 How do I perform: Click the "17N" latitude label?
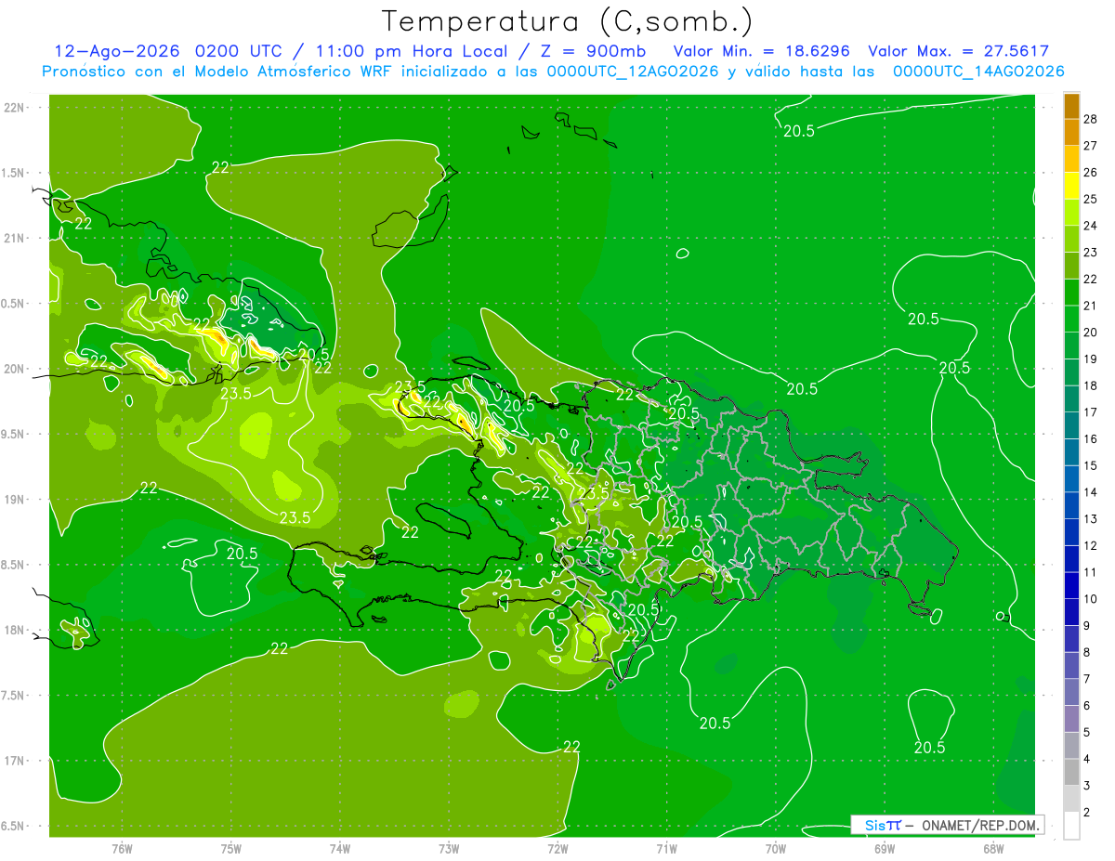14,761
